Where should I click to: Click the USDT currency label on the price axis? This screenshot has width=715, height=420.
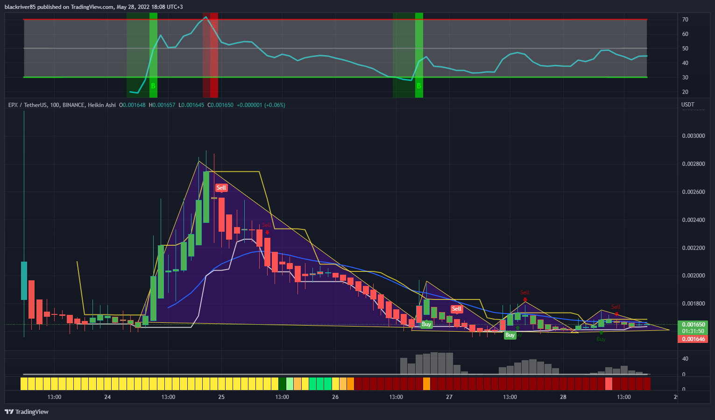(688, 105)
